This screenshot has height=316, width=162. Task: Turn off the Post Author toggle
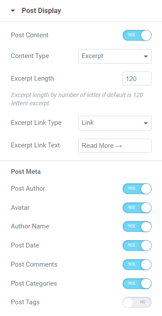(137, 189)
